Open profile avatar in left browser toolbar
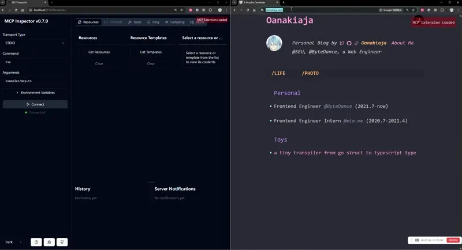The height and width of the screenshot is (250, 462). point(220,10)
